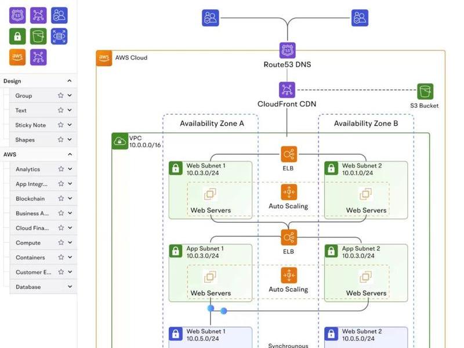464x348 pixels.
Task: Select the Synchronous label at the bottom
Action: coord(288,345)
